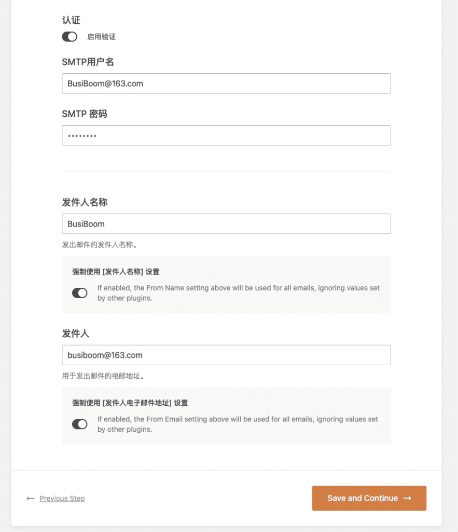Click the left arrow icon beside Previous Step
Image resolution: width=458 pixels, height=532 pixels.
[31, 498]
